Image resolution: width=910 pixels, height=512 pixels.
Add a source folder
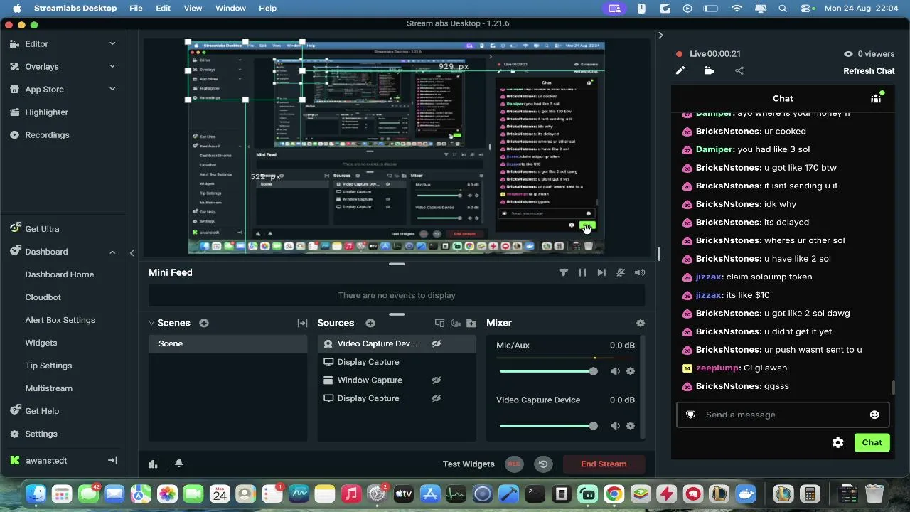click(x=471, y=323)
